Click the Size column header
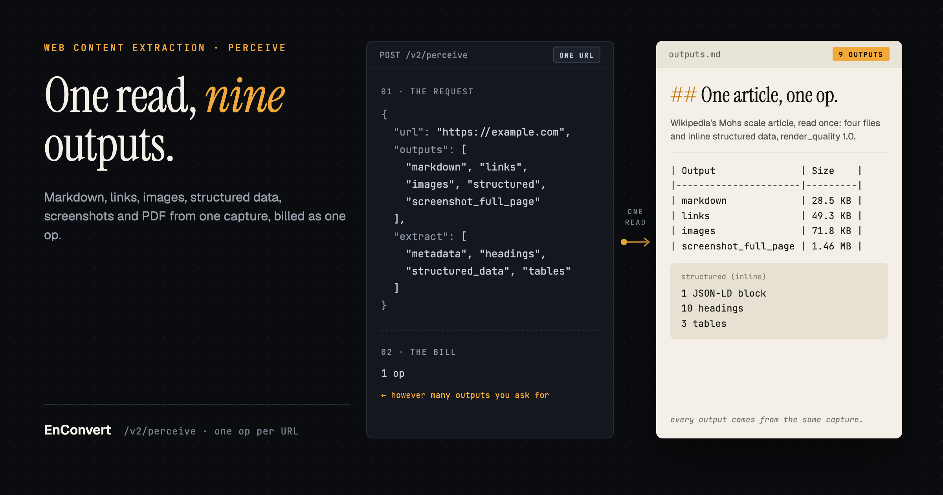 (822, 170)
